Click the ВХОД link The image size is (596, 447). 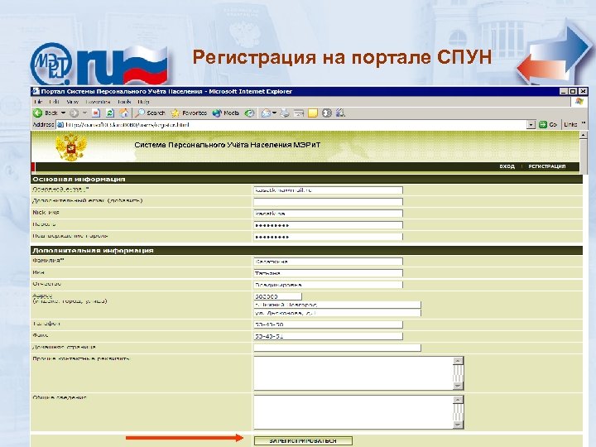tap(507, 166)
